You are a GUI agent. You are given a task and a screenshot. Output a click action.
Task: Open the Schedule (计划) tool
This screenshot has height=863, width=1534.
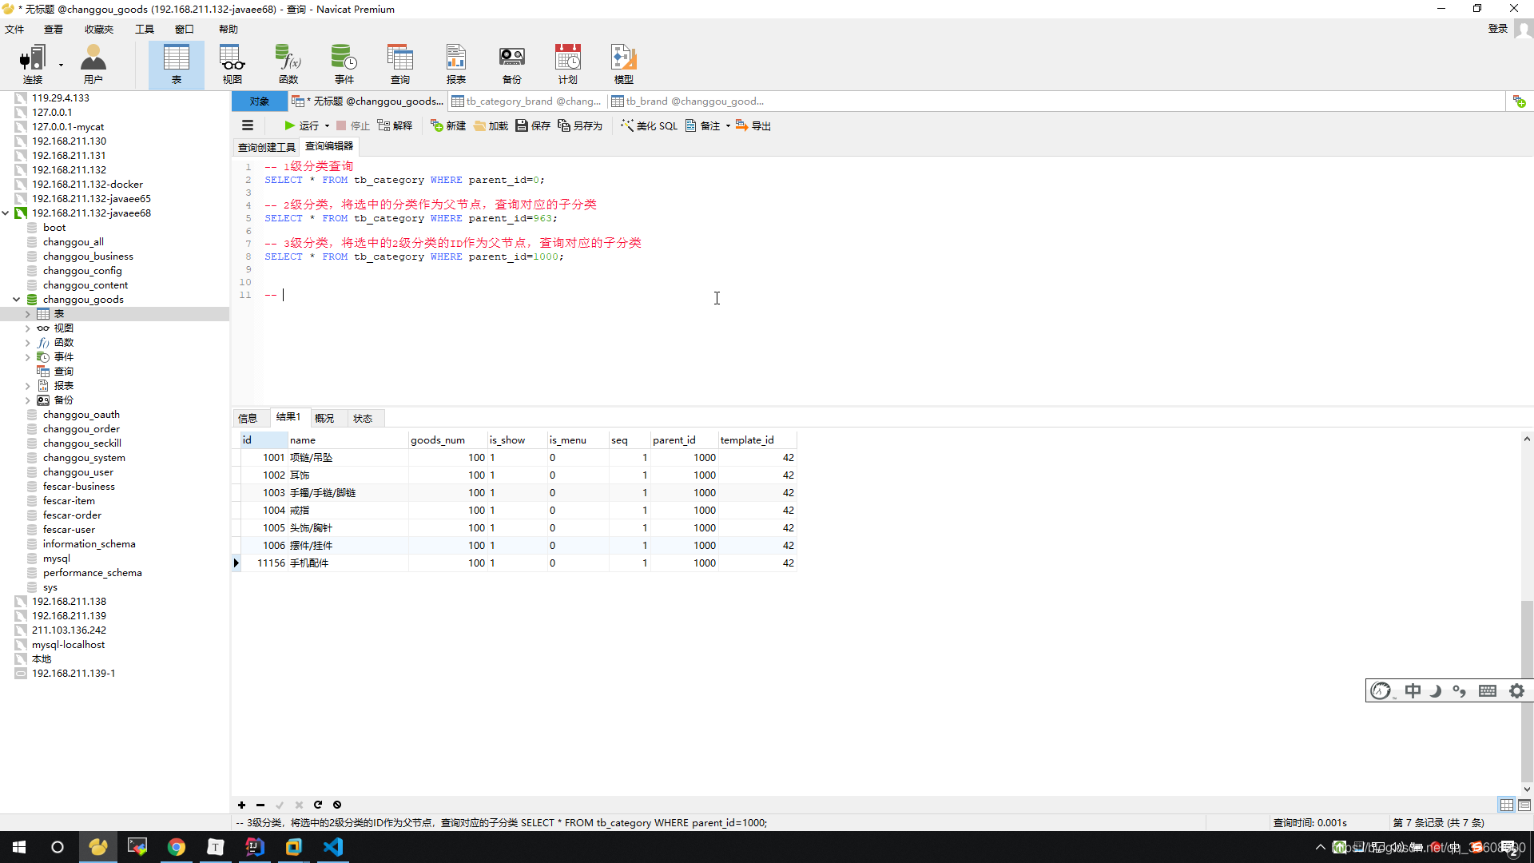(x=568, y=64)
